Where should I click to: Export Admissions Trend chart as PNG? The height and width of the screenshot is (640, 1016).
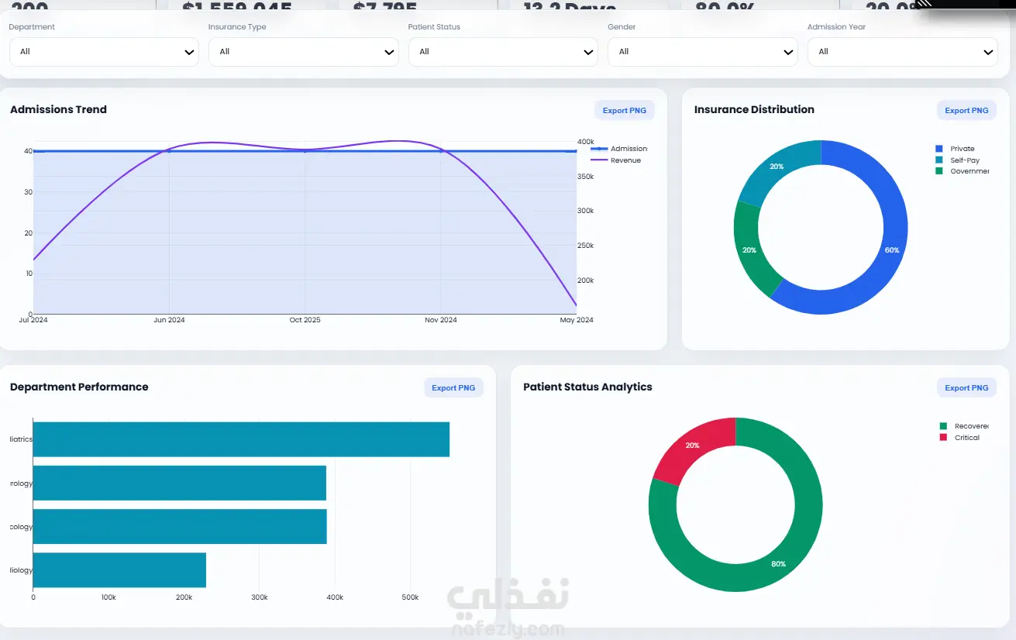click(625, 111)
